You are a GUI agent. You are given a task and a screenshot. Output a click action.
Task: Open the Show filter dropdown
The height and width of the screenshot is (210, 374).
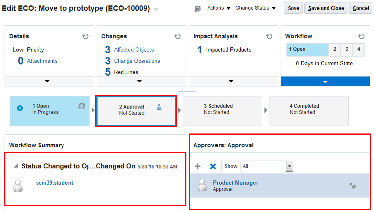click(289, 166)
